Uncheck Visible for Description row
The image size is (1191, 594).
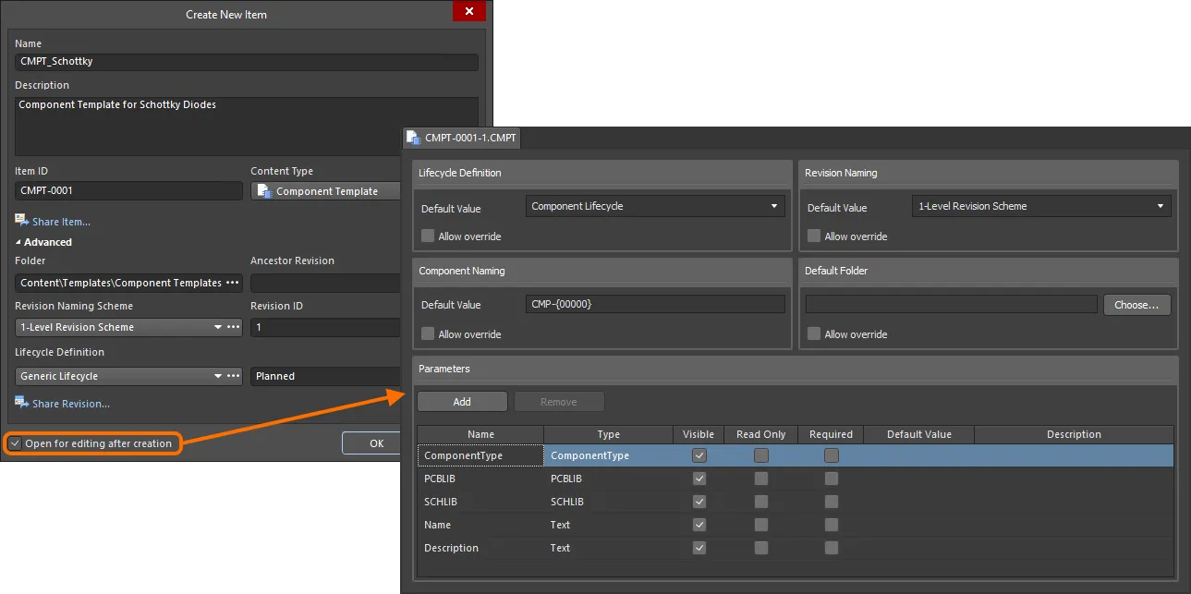pos(699,548)
